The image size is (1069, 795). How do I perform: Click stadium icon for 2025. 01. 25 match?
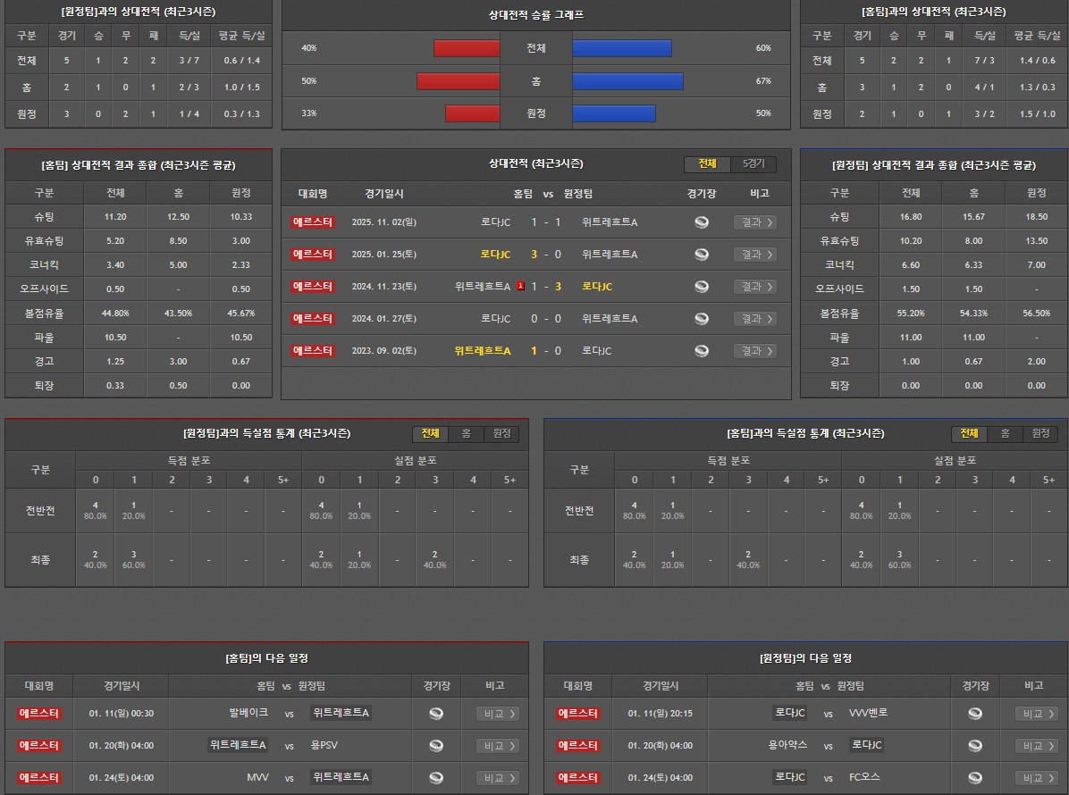point(702,255)
